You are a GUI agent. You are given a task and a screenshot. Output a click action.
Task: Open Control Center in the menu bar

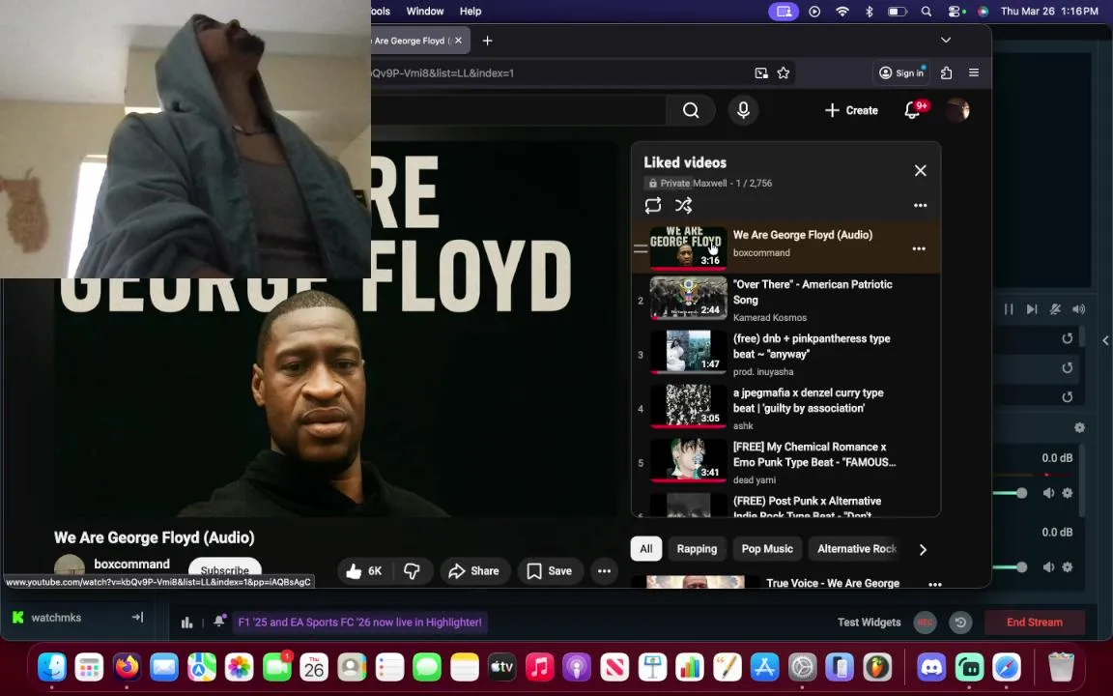click(956, 12)
